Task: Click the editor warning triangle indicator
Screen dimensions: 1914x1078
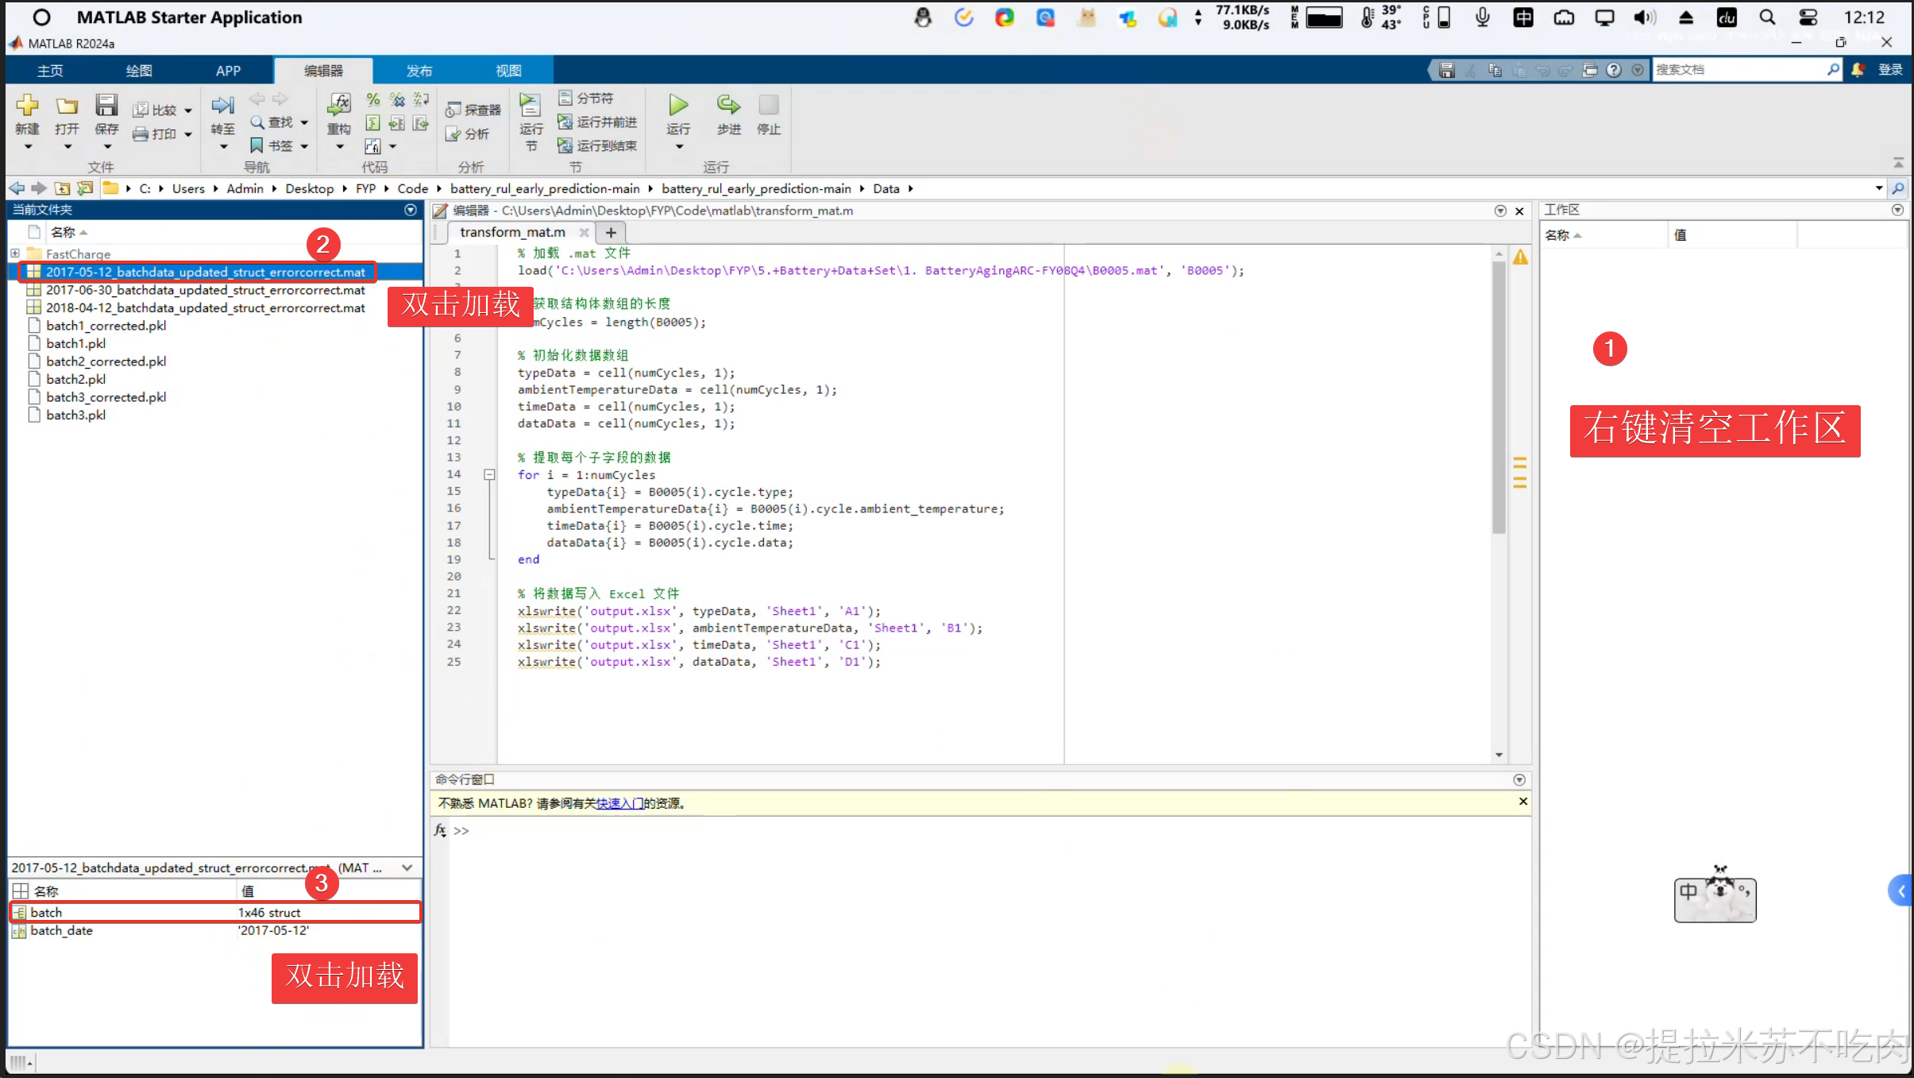Action: [1520, 257]
